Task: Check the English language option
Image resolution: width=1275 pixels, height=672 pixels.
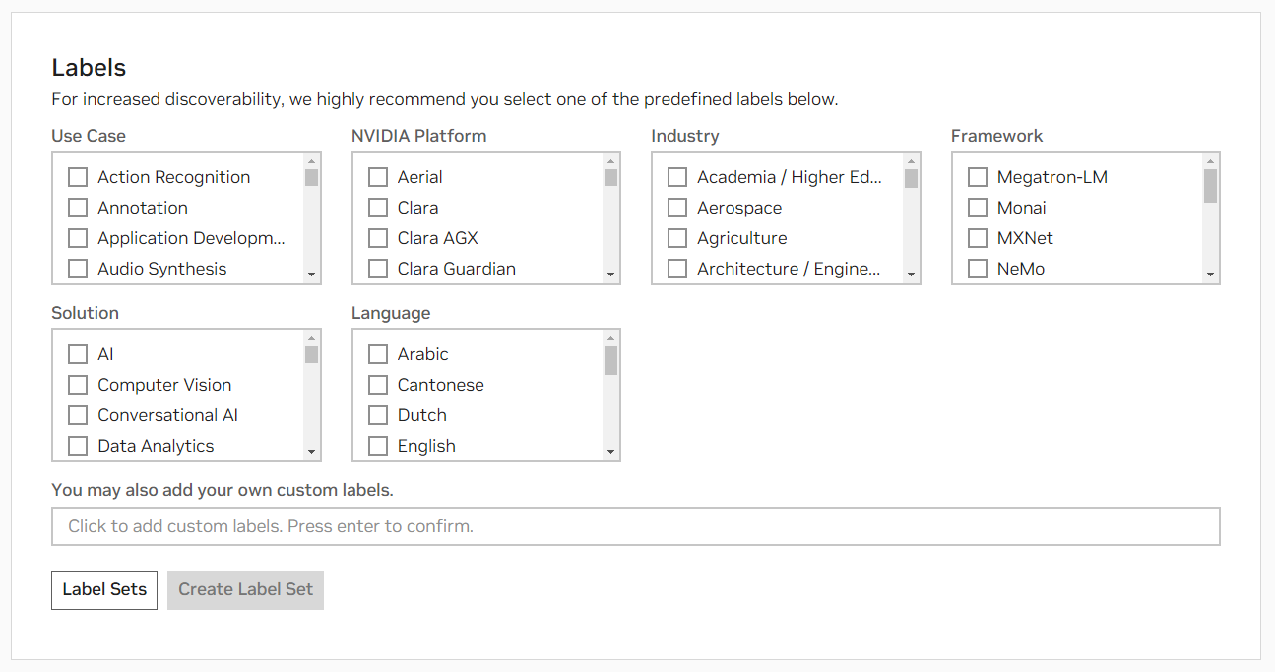Action: (378, 446)
